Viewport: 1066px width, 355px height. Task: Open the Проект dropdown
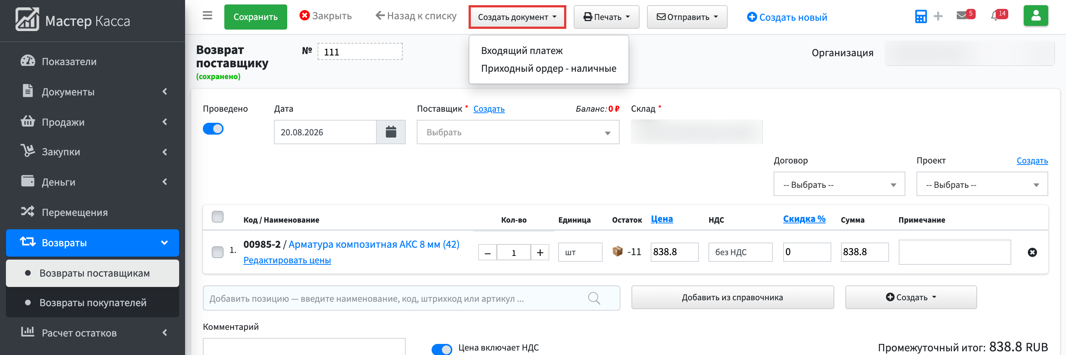tap(982, 184)
